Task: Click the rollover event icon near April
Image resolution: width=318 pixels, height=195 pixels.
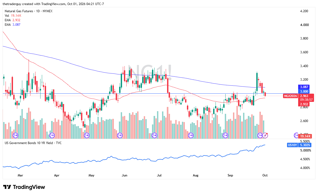Action: pos(52,136)
